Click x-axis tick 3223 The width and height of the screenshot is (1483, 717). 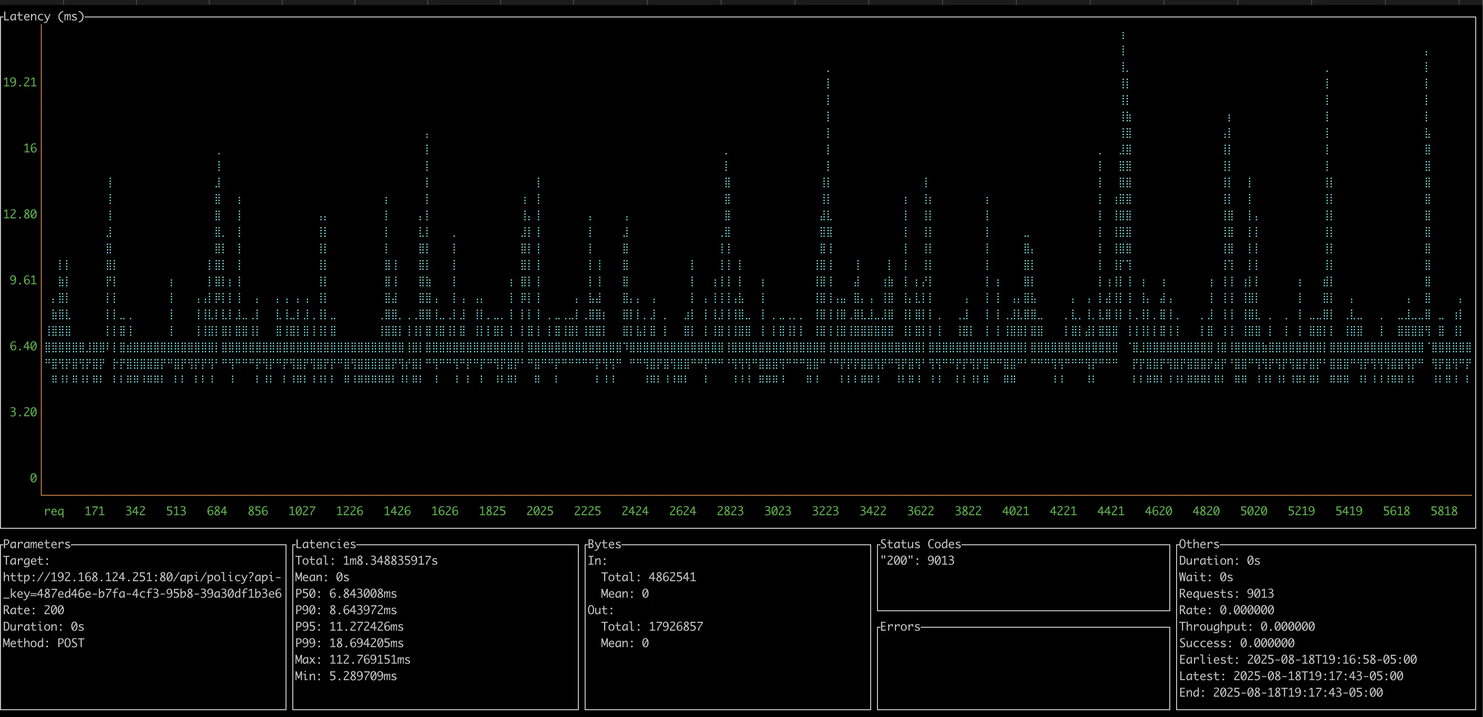pyautogui.click(x=826, y=511)
